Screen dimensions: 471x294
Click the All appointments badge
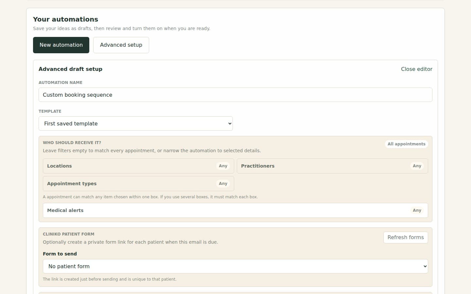[407, 144]
